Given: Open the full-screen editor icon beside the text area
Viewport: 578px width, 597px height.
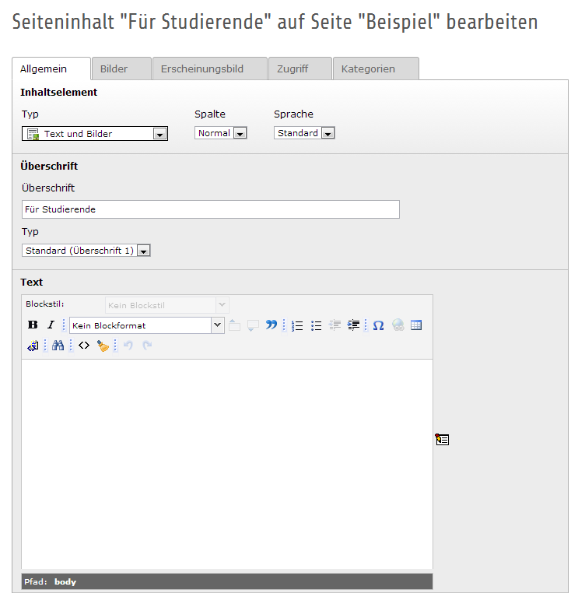Looking at the screenshot, I should [x=442, y=440].
